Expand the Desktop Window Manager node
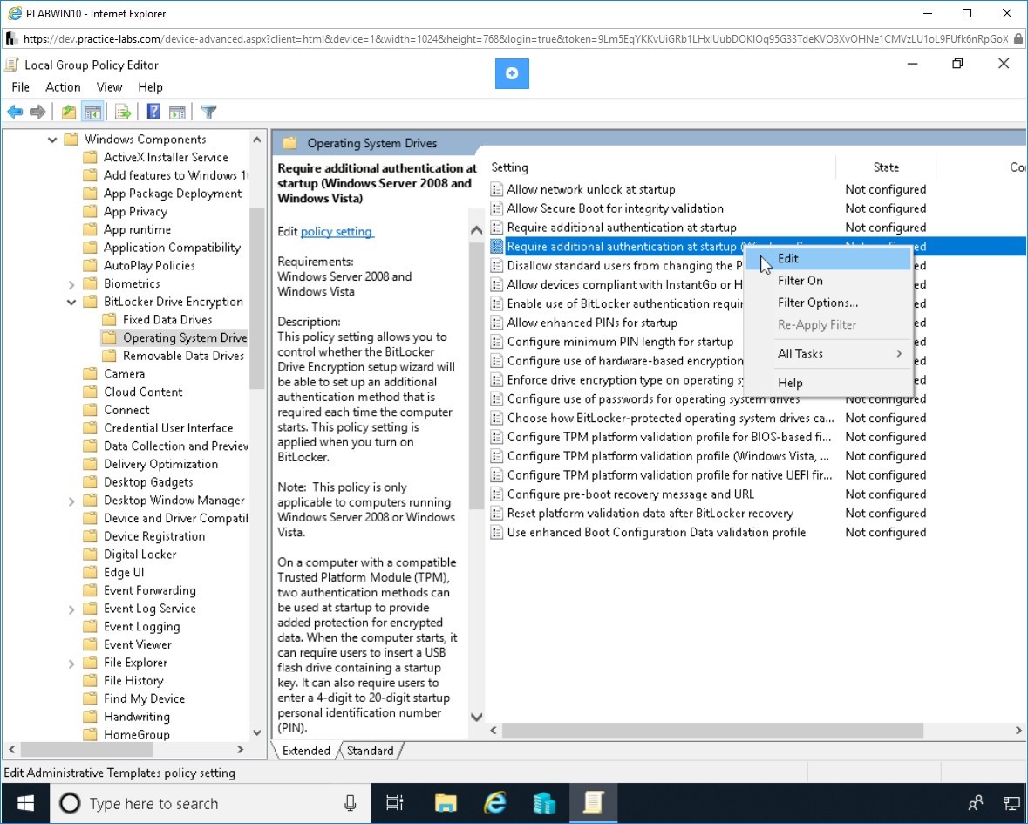The height and width of the screenshot is (824, 1028). [71, 501]
